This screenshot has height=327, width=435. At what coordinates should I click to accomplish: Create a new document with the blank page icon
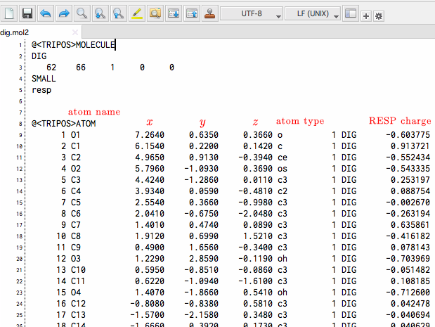9,13
